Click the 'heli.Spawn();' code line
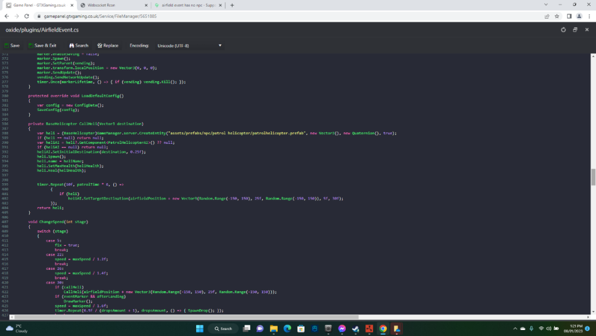The width and height of the screenshot is (596, 336). click(x=51, y=156)
